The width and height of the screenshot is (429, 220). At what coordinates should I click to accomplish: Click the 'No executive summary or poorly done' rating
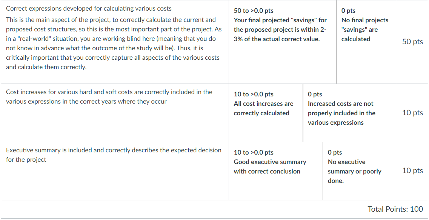point(360,171)
